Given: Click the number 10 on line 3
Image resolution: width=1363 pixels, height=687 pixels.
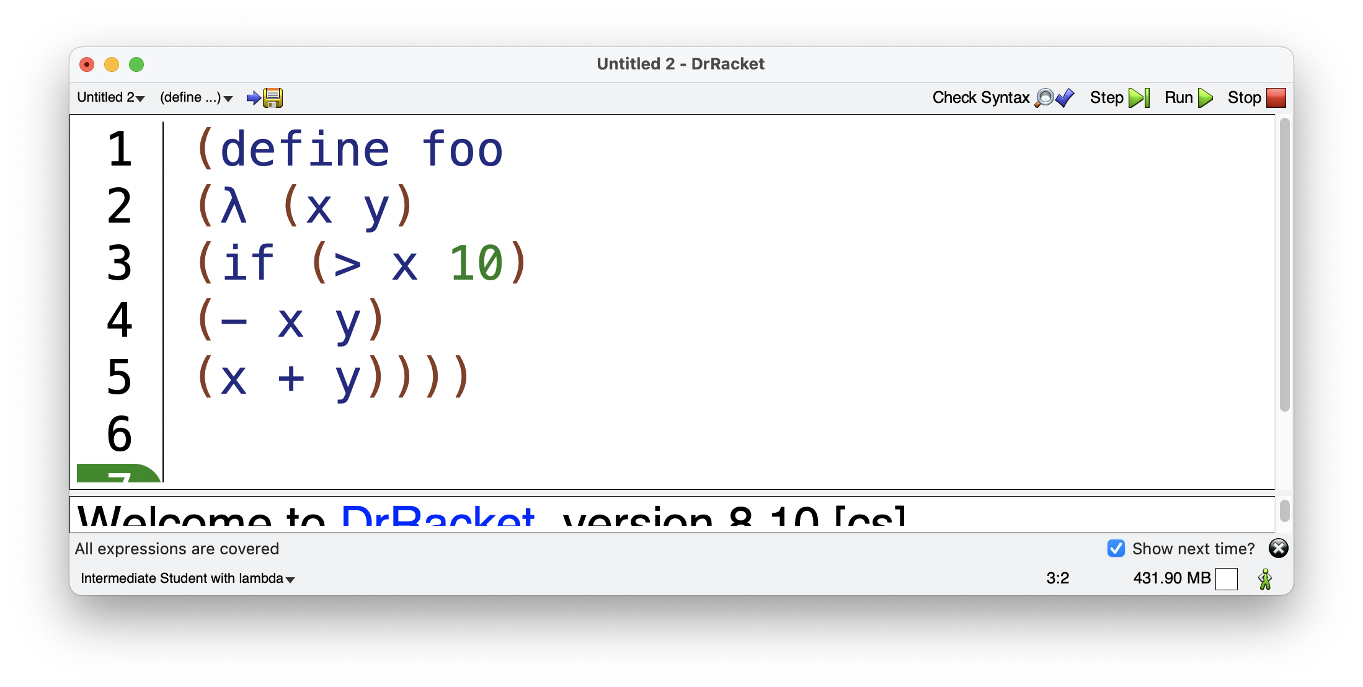Looking at the screenshot, I should 476,263.
